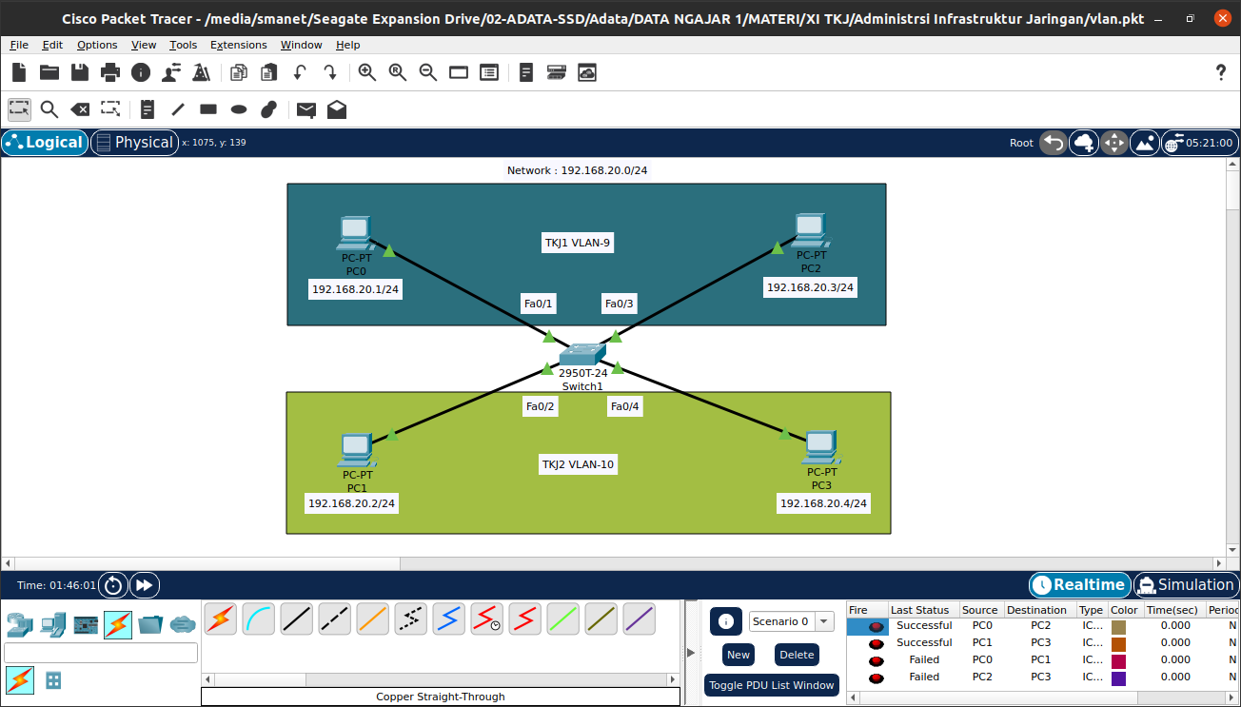Viewport: 1241px width, 707px height.
Task: Add a simple PDU envelope
Action: pos(306,109)
